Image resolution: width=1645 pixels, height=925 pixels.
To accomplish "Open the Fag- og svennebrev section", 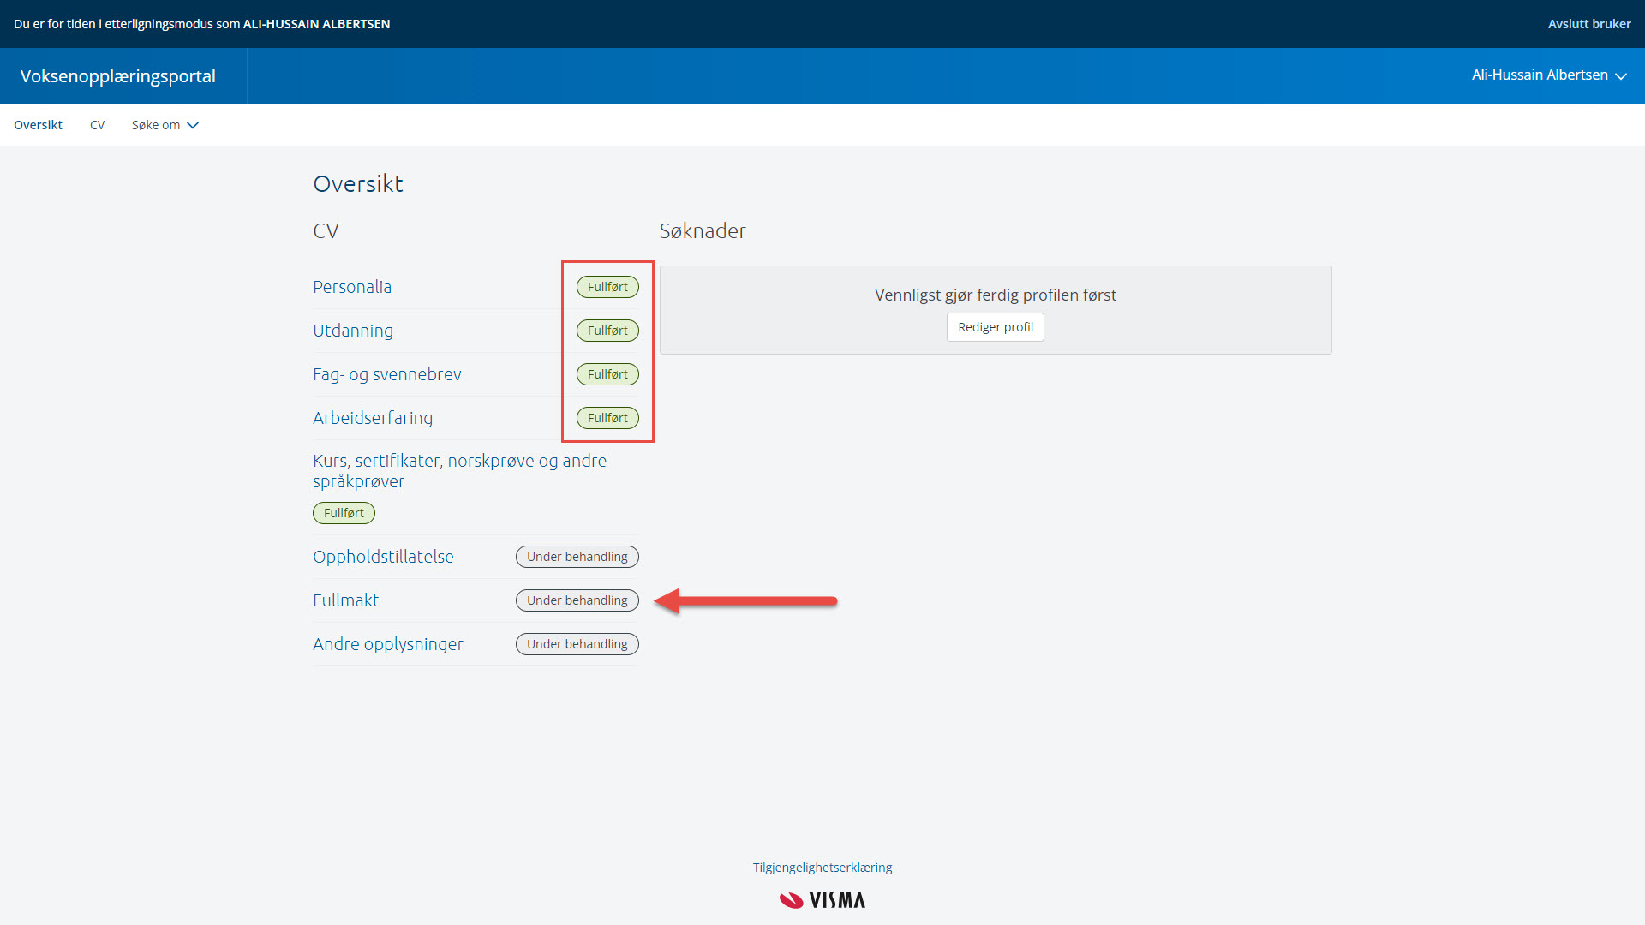I will click(387, 374).
